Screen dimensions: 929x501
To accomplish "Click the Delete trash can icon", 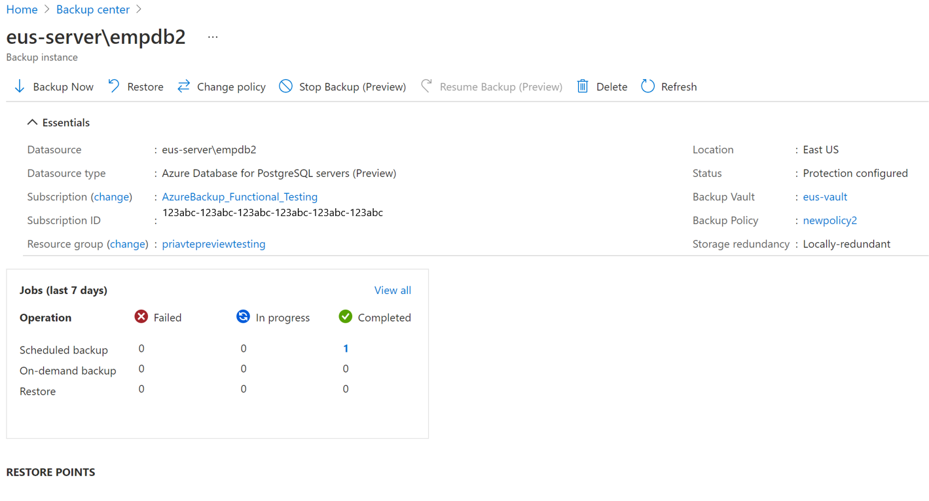I will coord(583,86).
